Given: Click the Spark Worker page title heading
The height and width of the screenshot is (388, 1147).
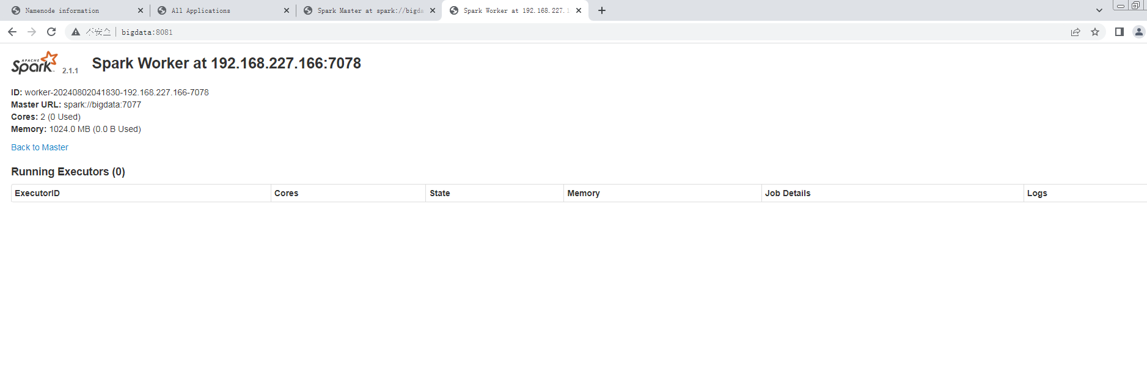Looking at the screenshot, I should tap(226, 63).
